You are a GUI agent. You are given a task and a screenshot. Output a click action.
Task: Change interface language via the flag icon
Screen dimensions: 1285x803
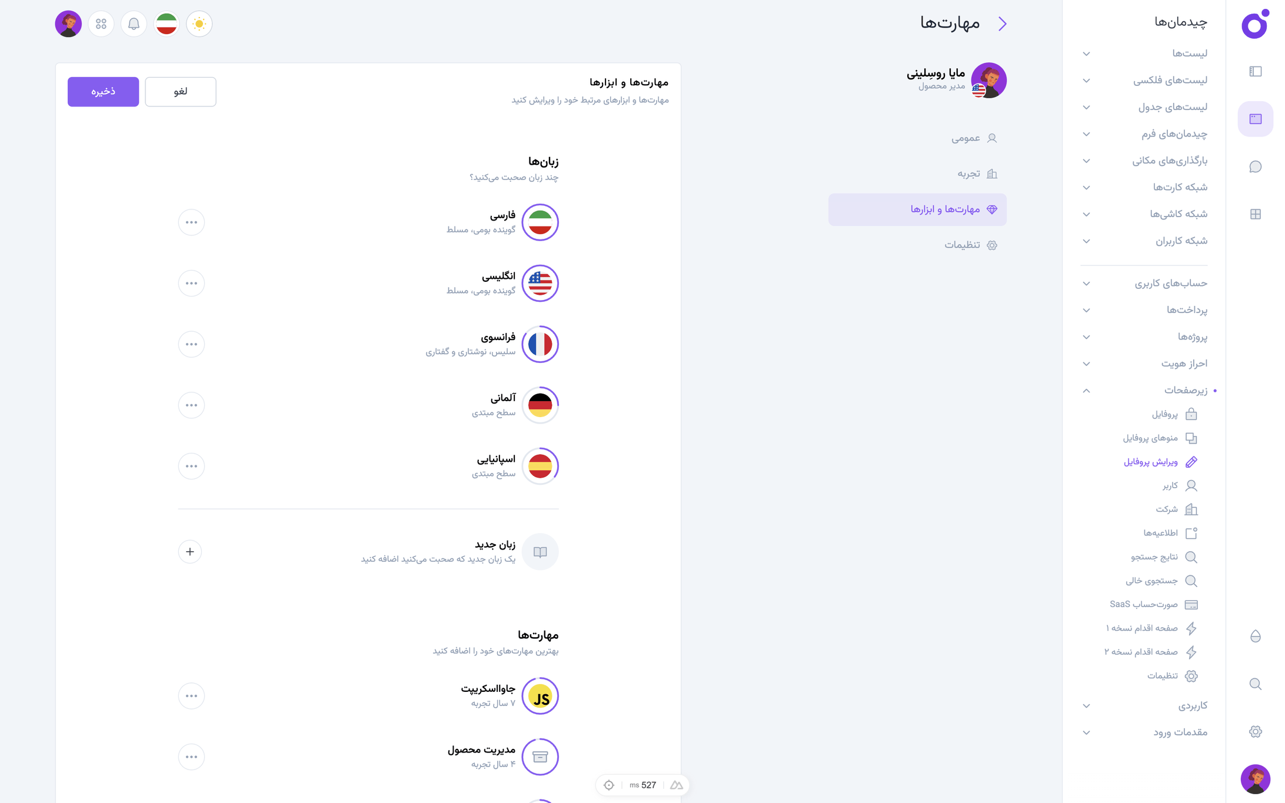[x=167, y=24]
